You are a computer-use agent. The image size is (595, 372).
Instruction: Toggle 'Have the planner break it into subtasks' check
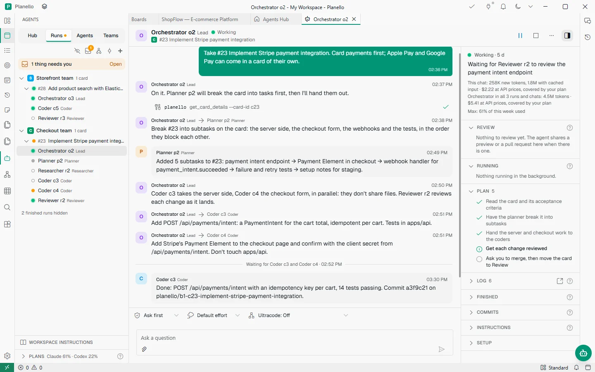coord(479,218)
